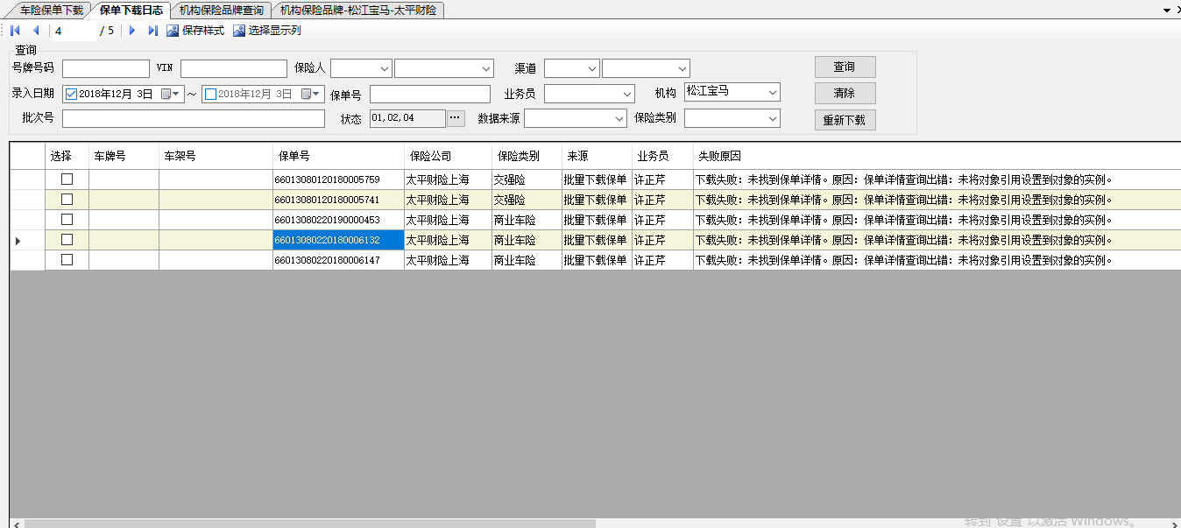The height and width of the screenshot is (528, 1181).
Task: Click into the 保单号 input field
Action: click(x=429, y=94)
